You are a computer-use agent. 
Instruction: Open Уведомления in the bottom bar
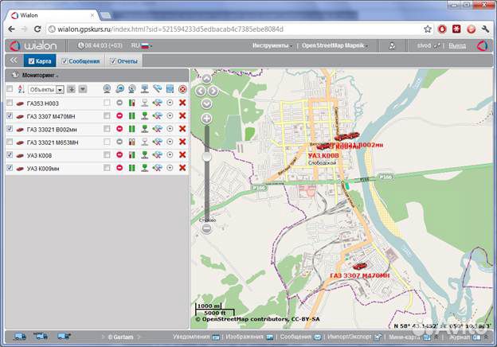[191, 337]
